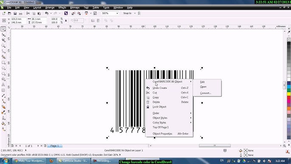Expand the Undo history dropdown arrow

coord(51,13)
